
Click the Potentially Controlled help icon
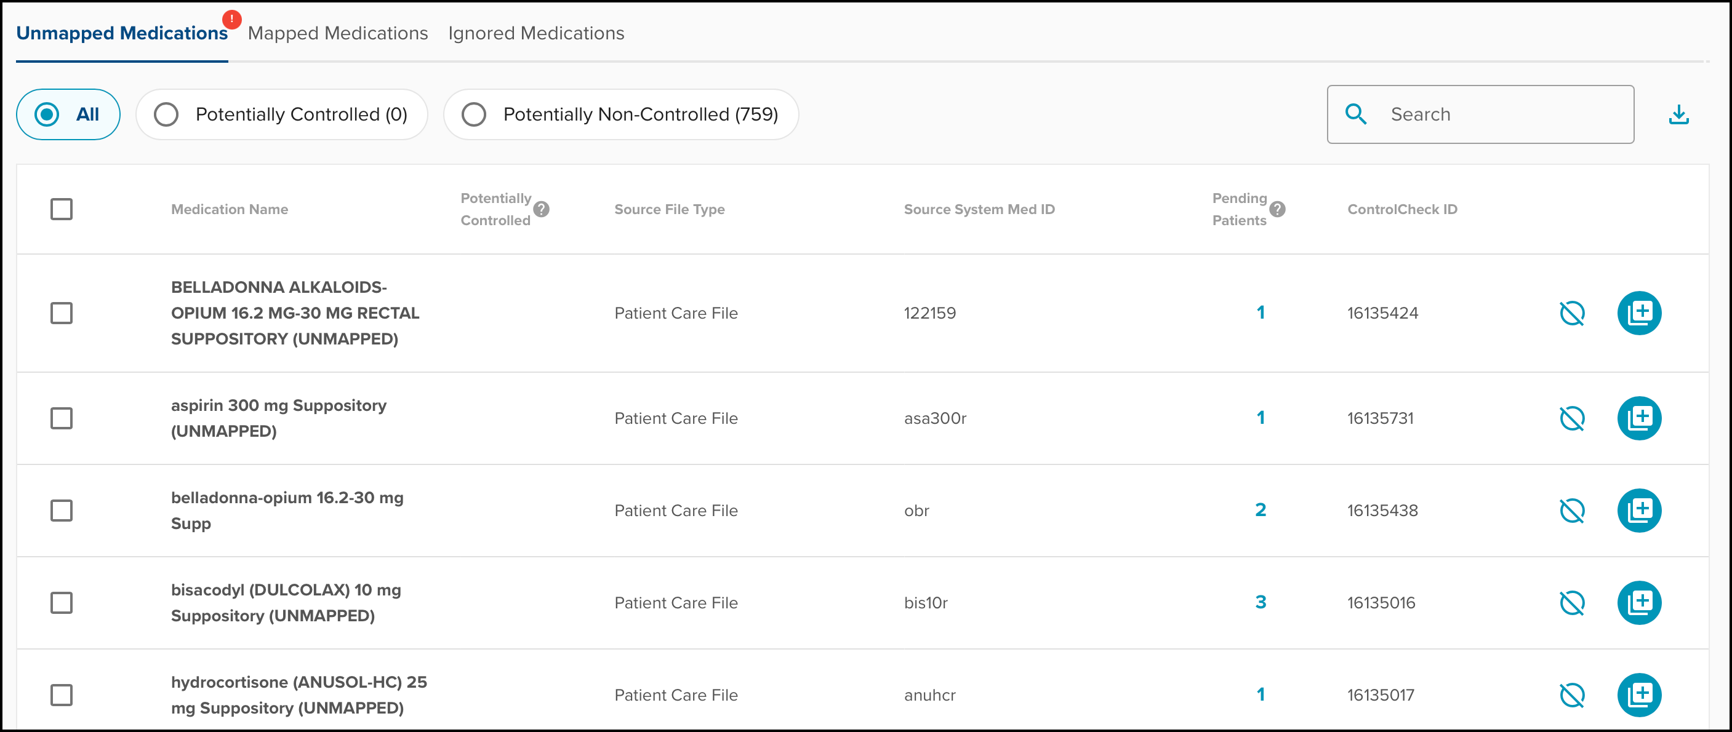click(541, 209)
